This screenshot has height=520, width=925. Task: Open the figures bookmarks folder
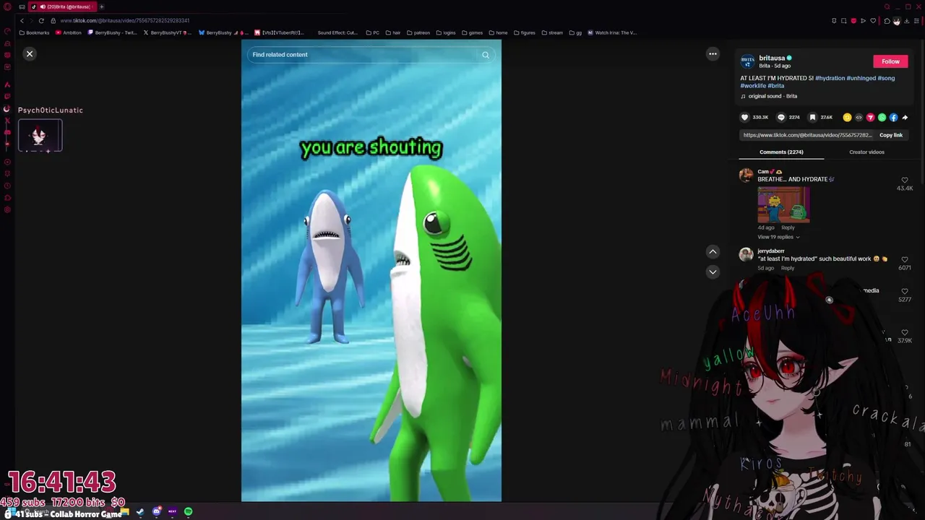point(525,32)
